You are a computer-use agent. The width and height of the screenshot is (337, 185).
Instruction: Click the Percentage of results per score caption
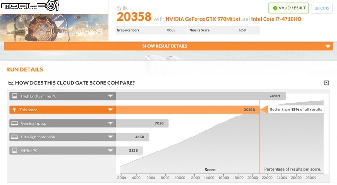pos(293,169)
